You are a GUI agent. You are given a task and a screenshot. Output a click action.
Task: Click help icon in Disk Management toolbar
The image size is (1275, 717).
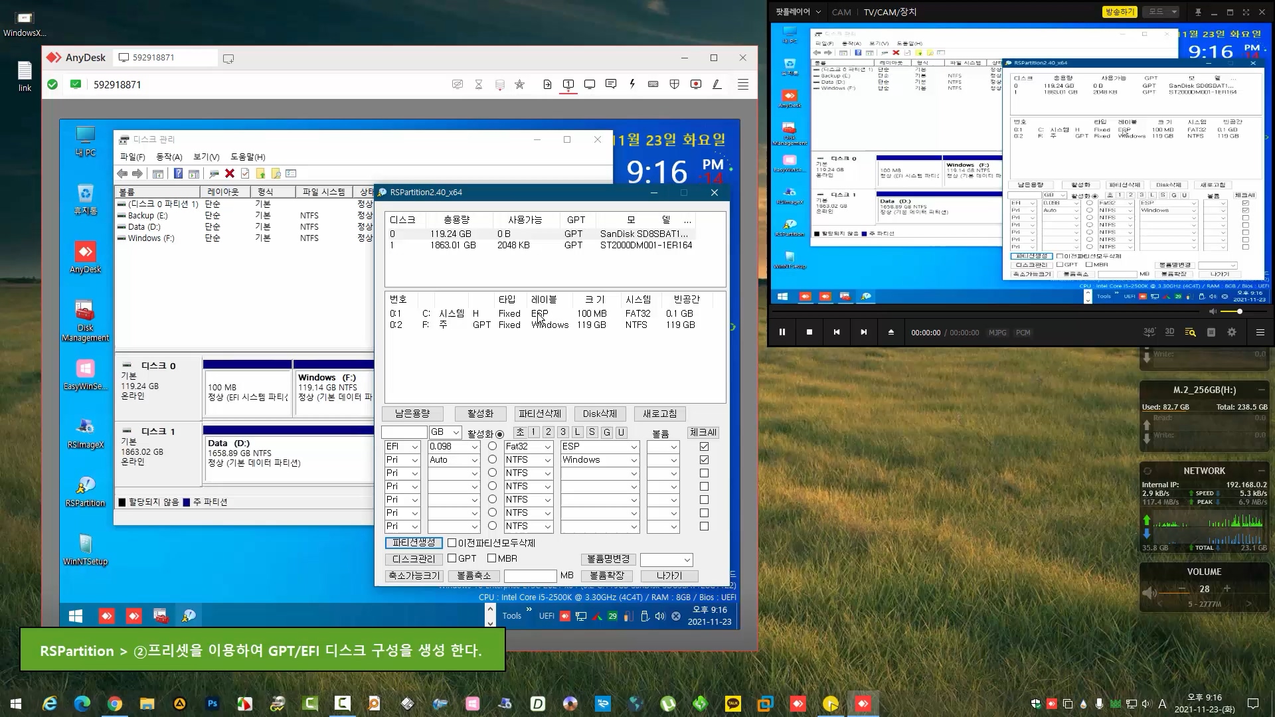pyautogui.click(x=178, y=173)
